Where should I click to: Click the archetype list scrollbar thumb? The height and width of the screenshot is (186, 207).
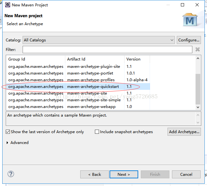[x=198, y=89]
